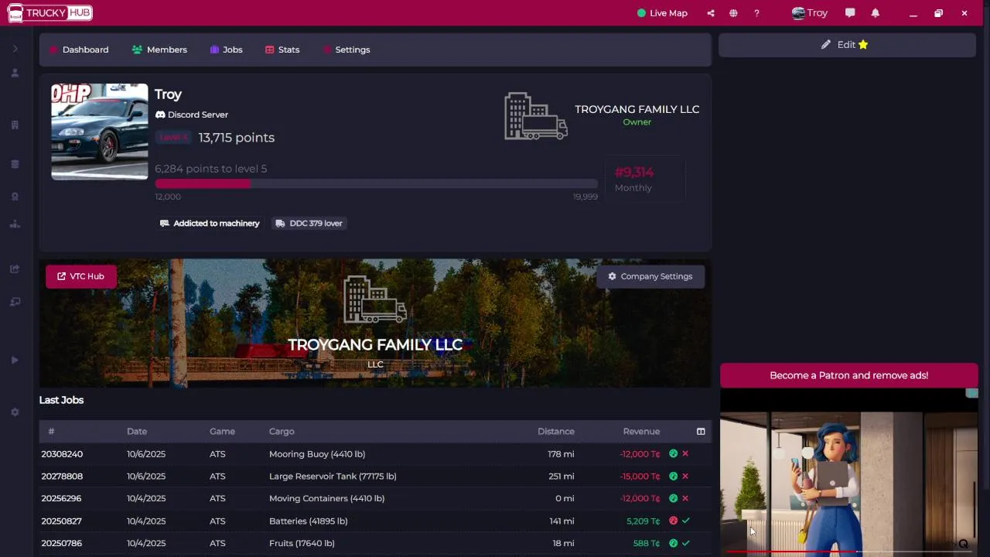
Task: Open the chat messages icon
Action: 850,13
